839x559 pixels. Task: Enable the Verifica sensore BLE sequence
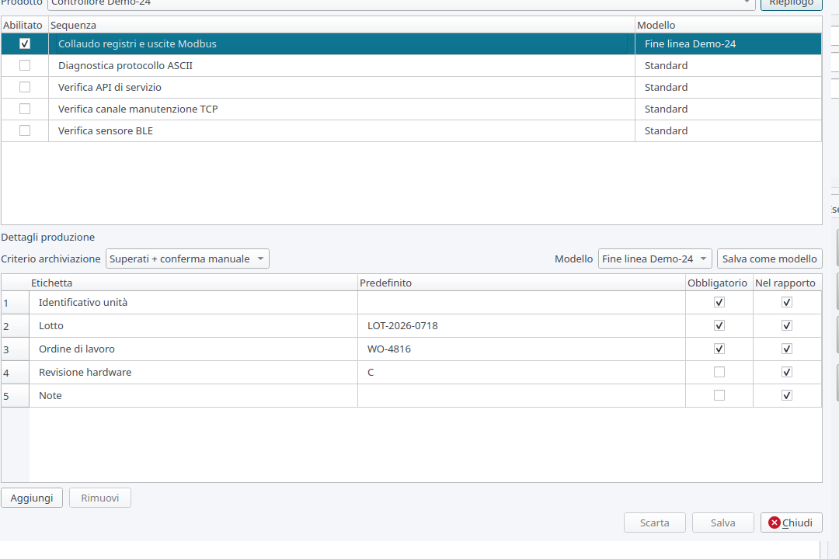point(25,130)
